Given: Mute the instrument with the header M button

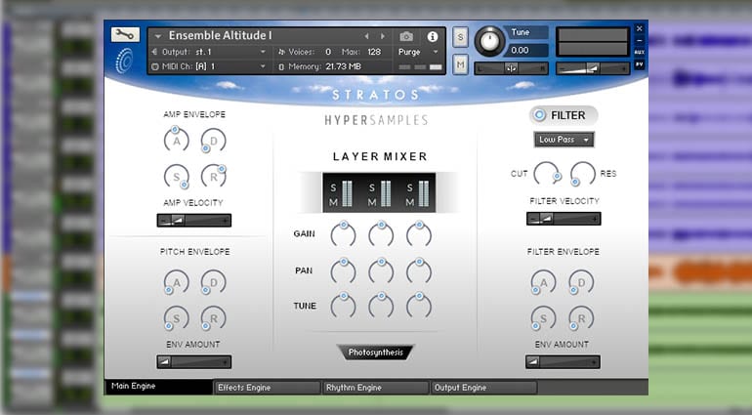Looking at the screenshot, I should click(460, 63).
